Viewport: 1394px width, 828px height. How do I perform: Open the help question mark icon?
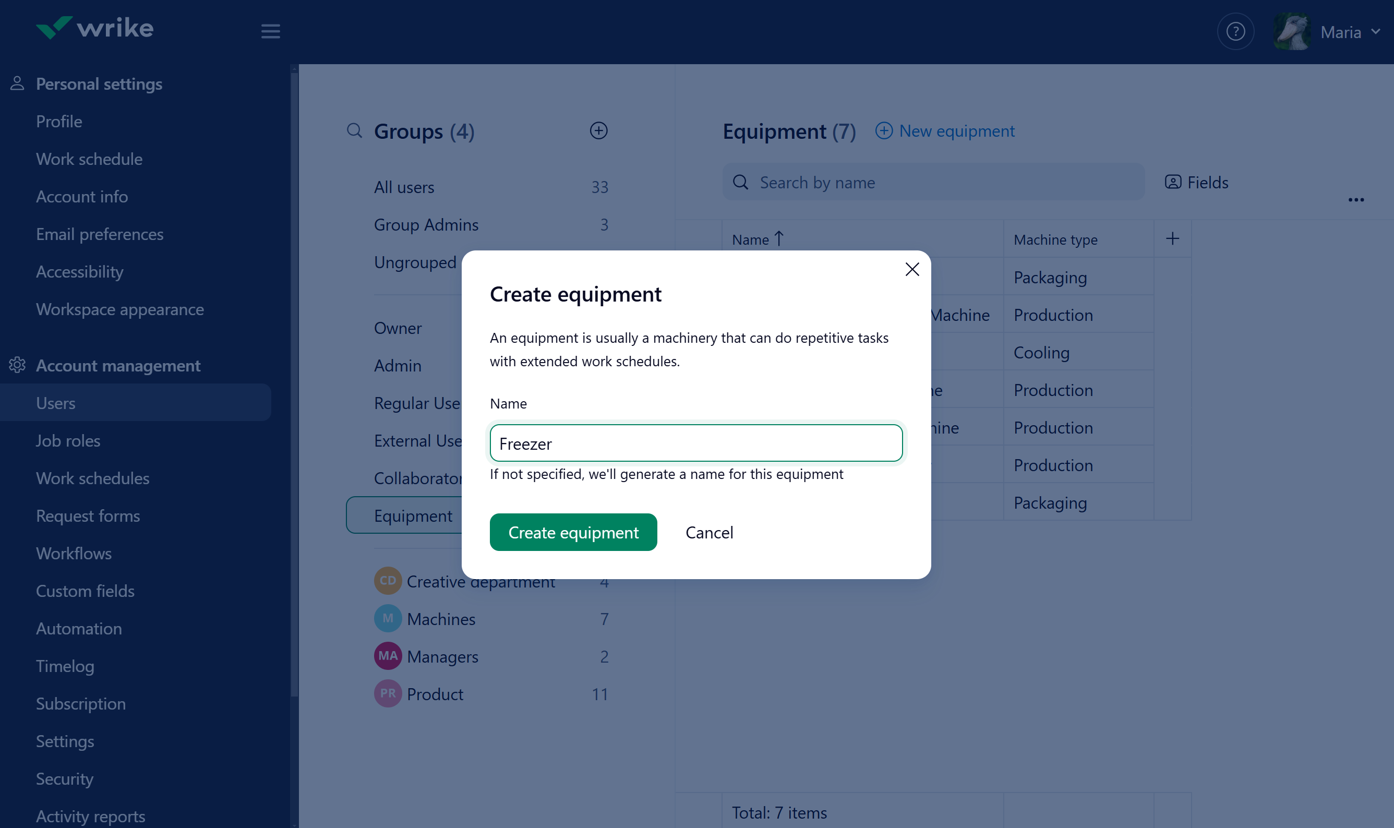tap(1235, 32)
